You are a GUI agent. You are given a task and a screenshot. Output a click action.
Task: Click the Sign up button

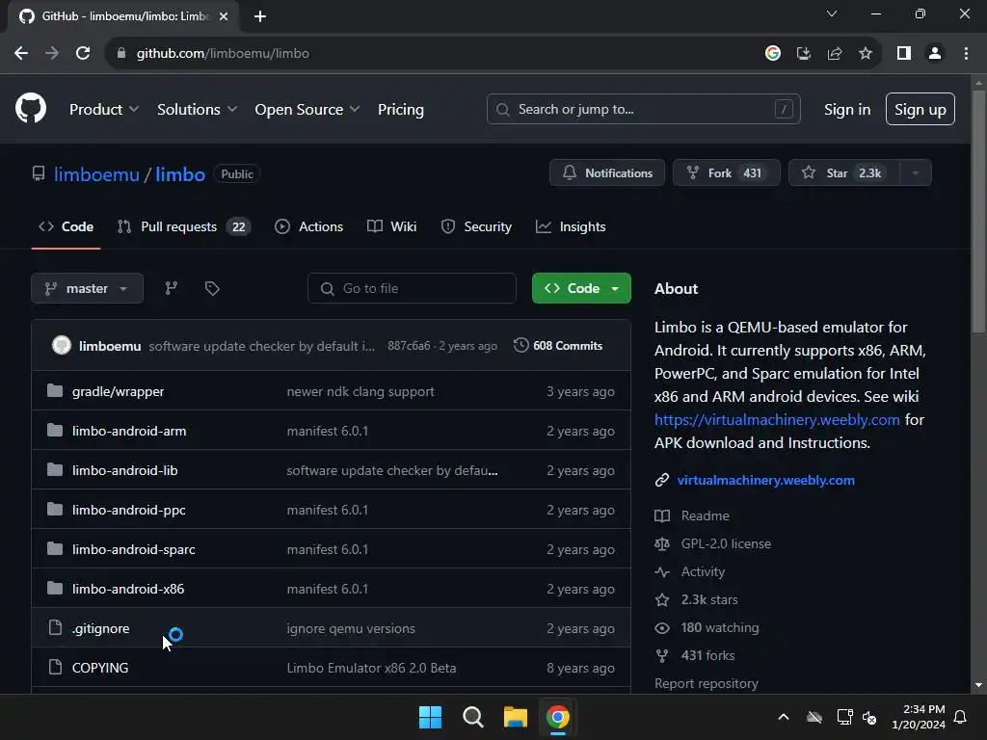[920, 110]
